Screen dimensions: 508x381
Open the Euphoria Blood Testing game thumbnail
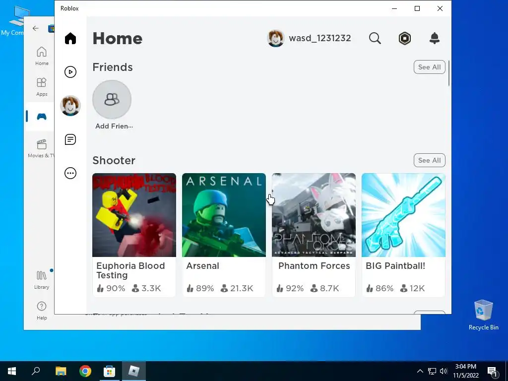(134, 215)
